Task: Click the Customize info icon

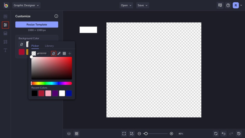Action: pyautogui.click(x=56, y=16)
